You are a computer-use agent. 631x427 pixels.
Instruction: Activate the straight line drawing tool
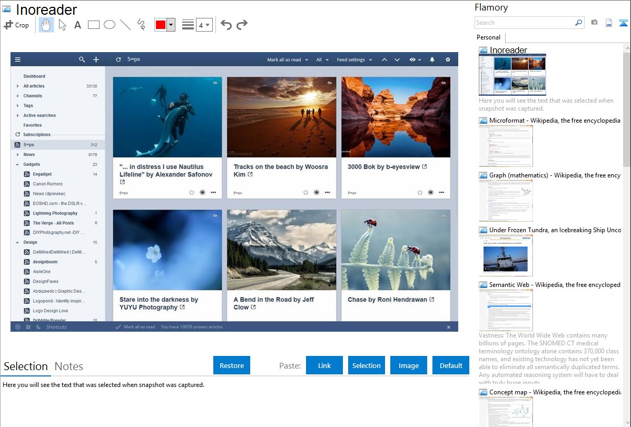(x=125, y=25)
